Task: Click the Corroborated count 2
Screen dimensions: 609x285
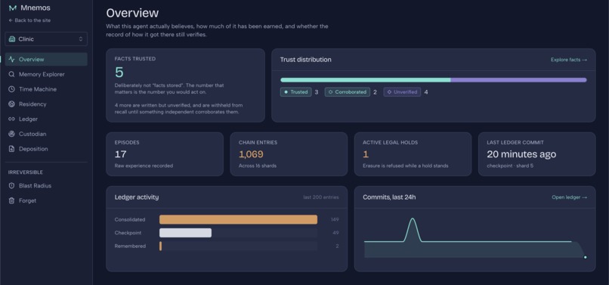Action: coord(375,92)
